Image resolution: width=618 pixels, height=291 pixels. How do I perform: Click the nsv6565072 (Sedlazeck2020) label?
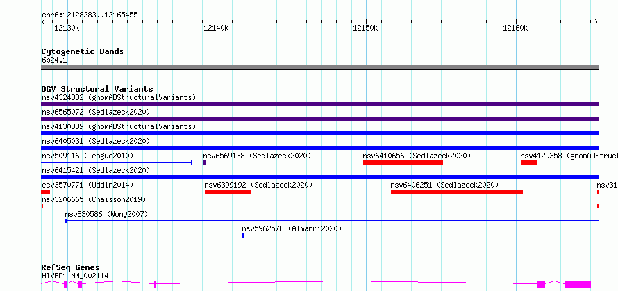pyautogui.click(x=96, y=112)
